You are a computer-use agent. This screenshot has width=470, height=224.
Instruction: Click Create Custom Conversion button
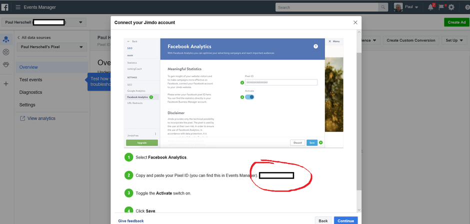coord(410,40)
